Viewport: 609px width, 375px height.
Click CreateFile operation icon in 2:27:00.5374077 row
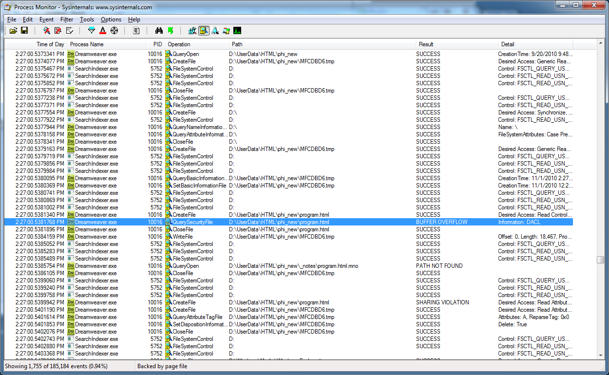point(169,61)
